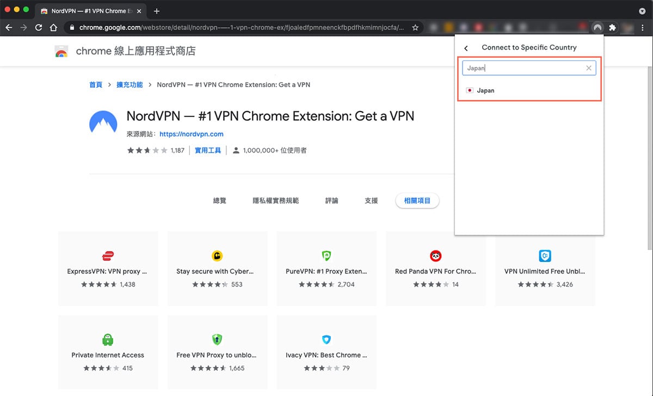653x396 pixels.
Task: Open the https://nordvpn.com link
Action: point(192,134)
